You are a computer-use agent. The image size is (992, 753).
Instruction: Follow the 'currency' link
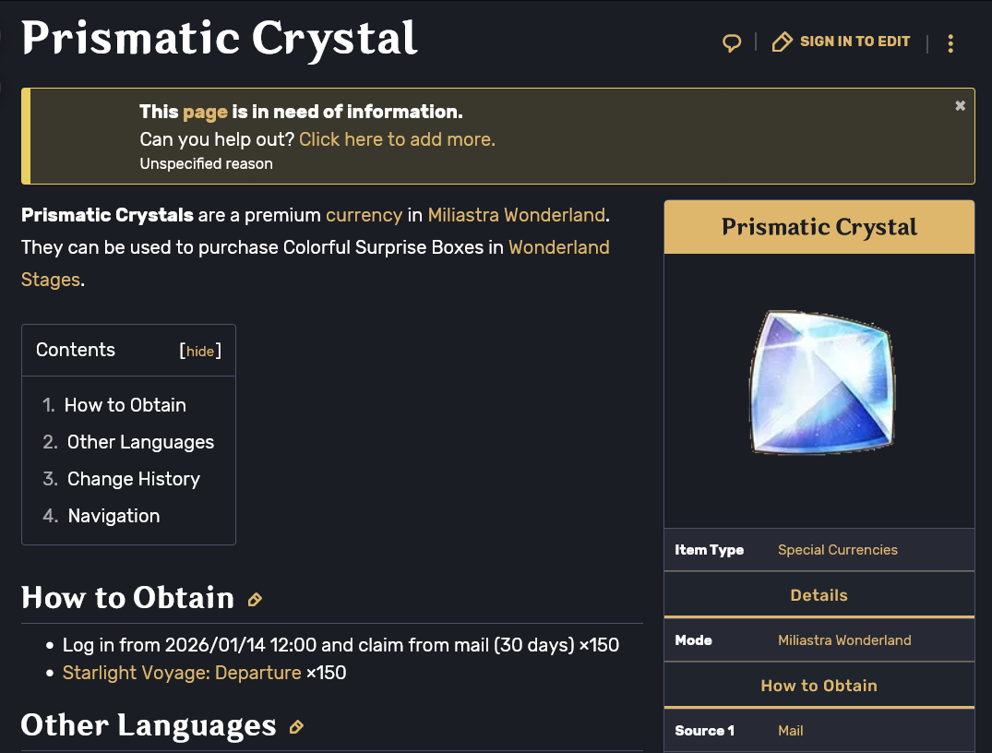click(364, 215)
